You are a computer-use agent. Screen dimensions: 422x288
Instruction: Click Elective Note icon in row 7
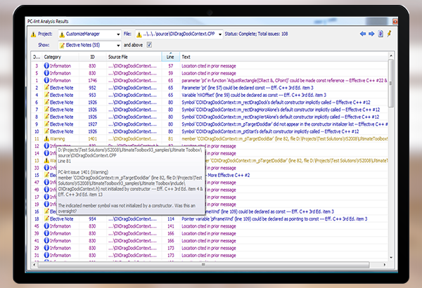tap(46, 109)
